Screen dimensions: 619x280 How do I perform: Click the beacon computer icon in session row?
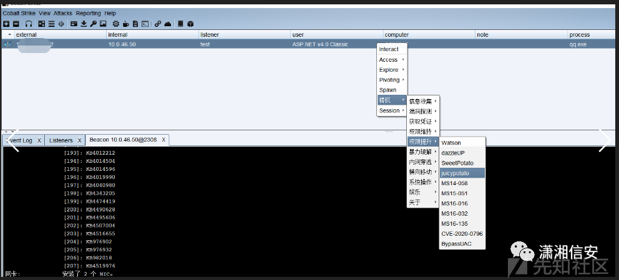tap(8, 44)
